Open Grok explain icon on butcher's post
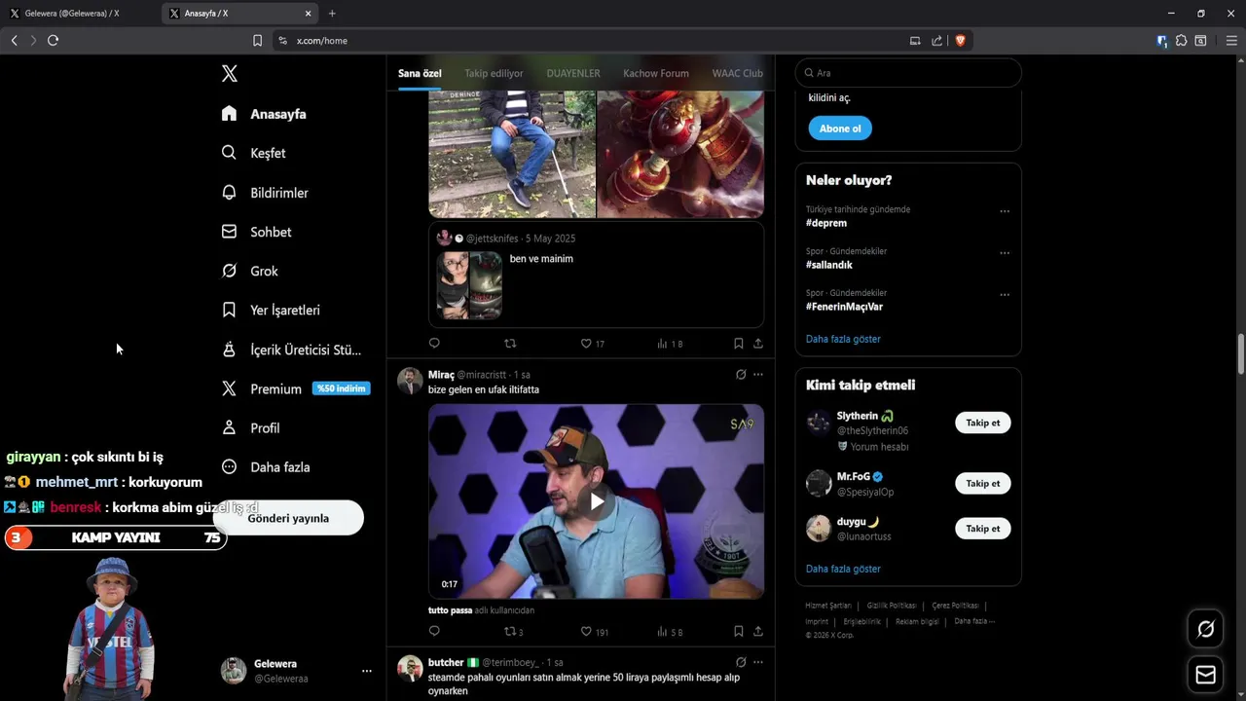The width and height of the screenshot is (1246, 701). coord(740,662)
